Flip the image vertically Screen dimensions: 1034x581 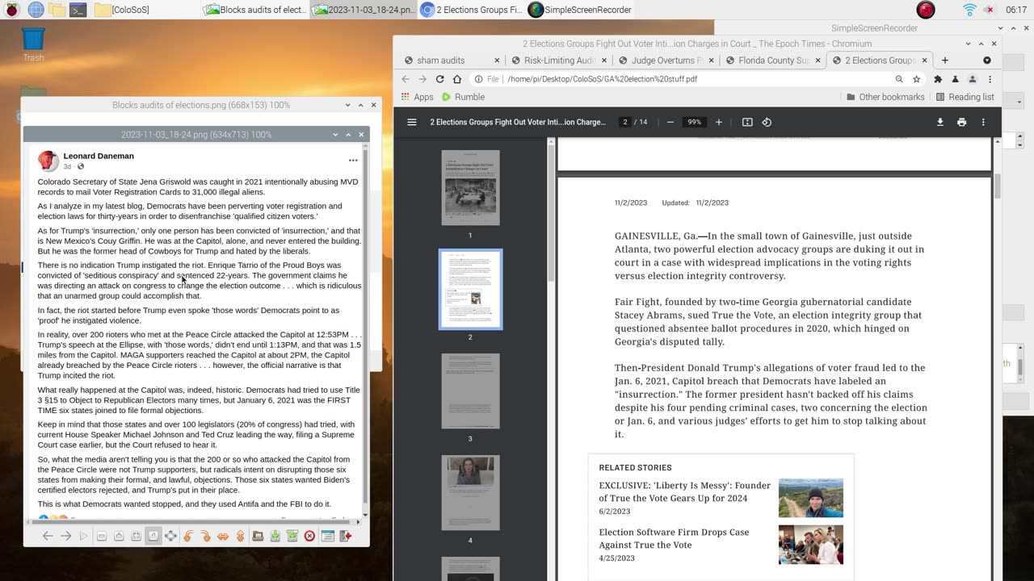coord(240,536)
